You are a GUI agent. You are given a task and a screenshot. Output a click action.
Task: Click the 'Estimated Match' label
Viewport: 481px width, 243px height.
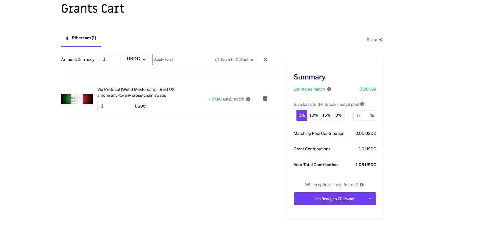309,89
